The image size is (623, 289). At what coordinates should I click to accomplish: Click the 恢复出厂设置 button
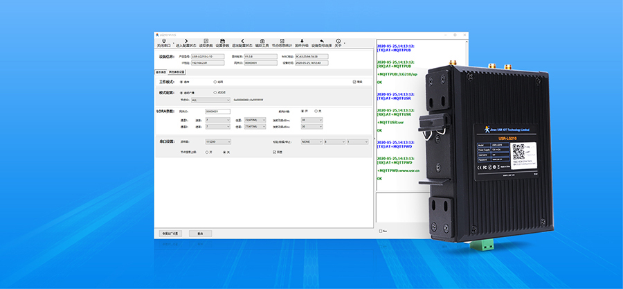pos(170,234)
